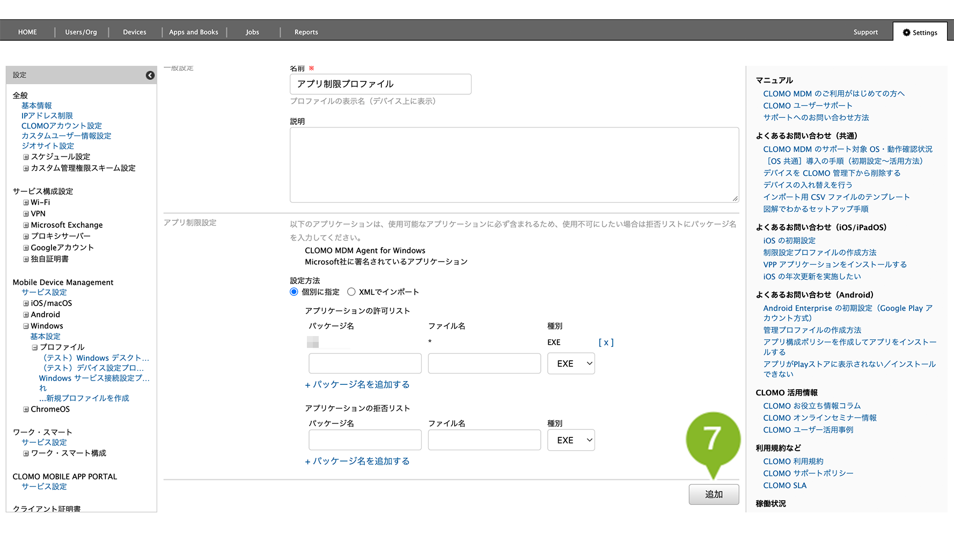Click the 説明 description text area
This screenshot has height=536, width=954.
click(514, 165)
